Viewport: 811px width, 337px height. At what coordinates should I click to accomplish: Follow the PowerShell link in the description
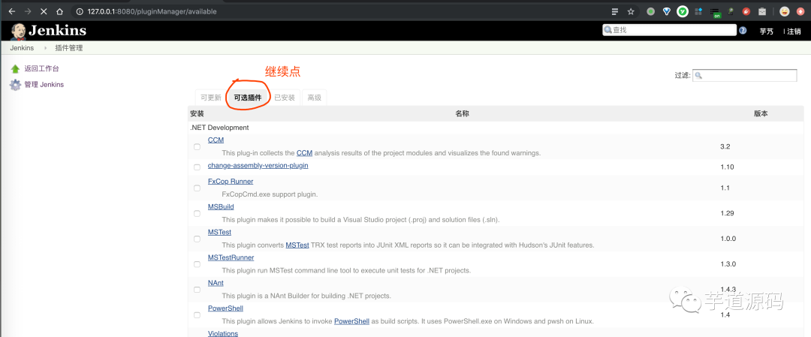coord(351,321)
